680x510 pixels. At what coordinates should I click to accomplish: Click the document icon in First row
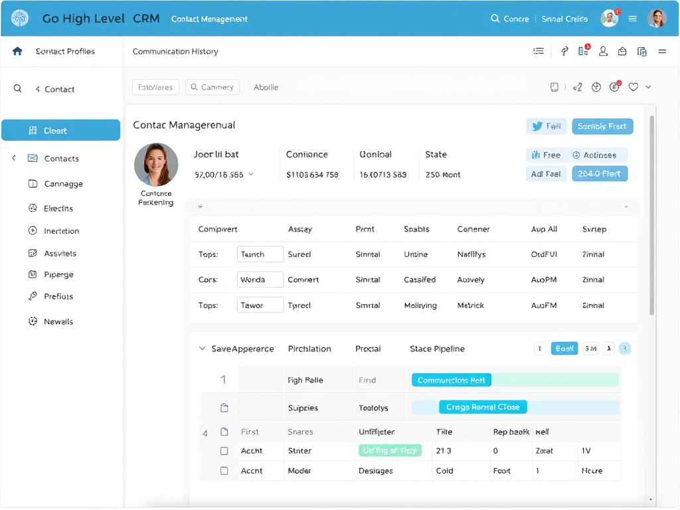(x=224, y=432)
